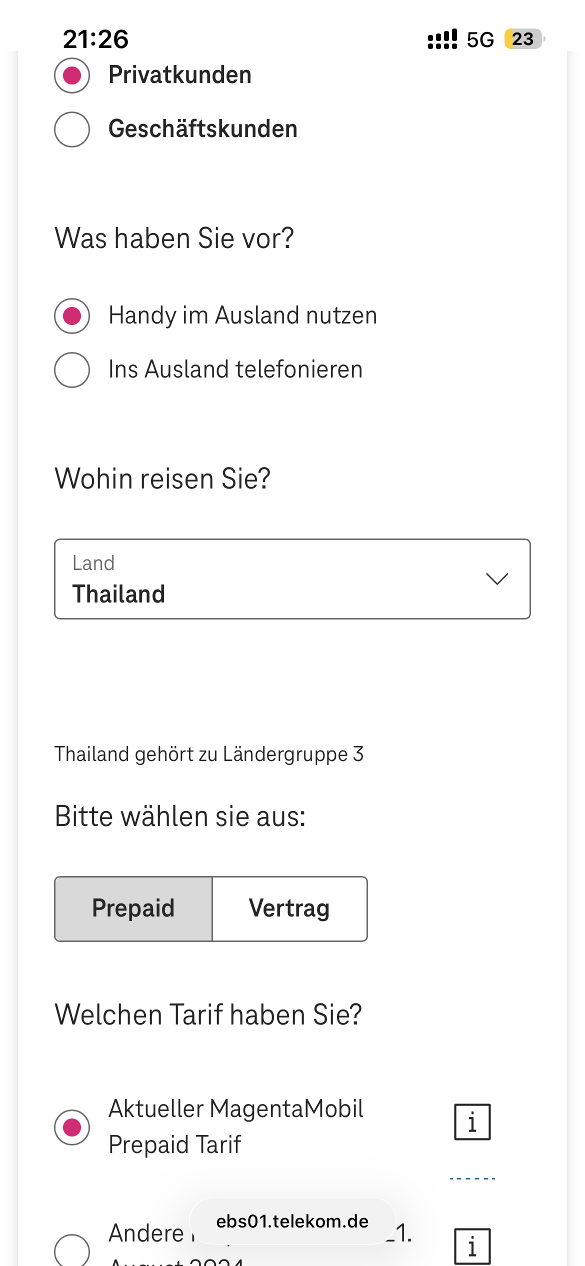This screenshot has height=1266, width=585.
Task: Tap the 21:26 clock in status bar
Action: pyautogui.click(x=95, y=39)
